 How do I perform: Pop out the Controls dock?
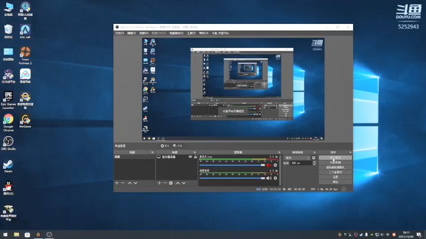tap(350, 152)
